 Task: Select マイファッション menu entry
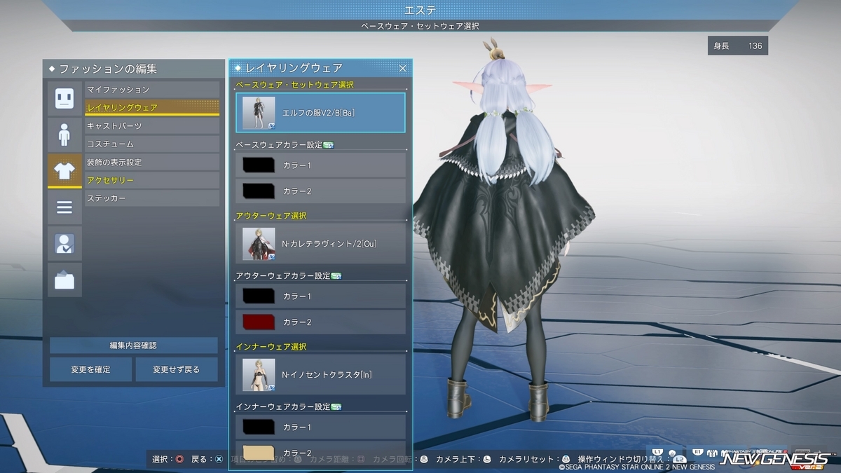click(152, 90)
